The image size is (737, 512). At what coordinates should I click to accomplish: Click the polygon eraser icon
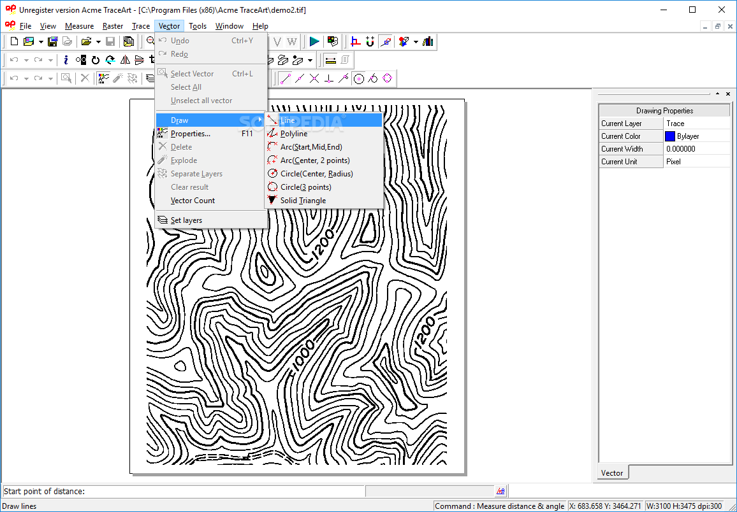coord(282,60)
